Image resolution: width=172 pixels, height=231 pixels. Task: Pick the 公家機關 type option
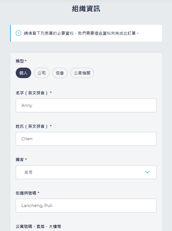[82, 73]
